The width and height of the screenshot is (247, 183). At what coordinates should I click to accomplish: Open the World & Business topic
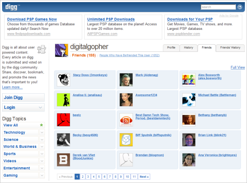pyautogui.click(x=20, y=146)
